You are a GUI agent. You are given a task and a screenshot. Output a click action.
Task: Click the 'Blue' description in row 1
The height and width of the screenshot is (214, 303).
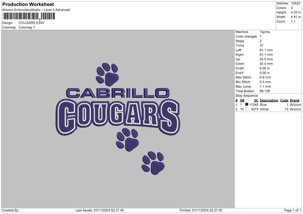point(263,104)
